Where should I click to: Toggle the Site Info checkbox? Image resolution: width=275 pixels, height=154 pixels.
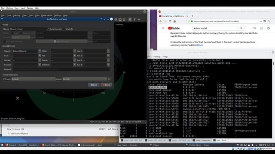point(64,29)
